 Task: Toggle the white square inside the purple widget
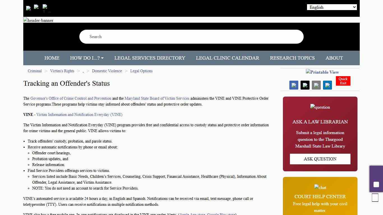click(376, 184)
